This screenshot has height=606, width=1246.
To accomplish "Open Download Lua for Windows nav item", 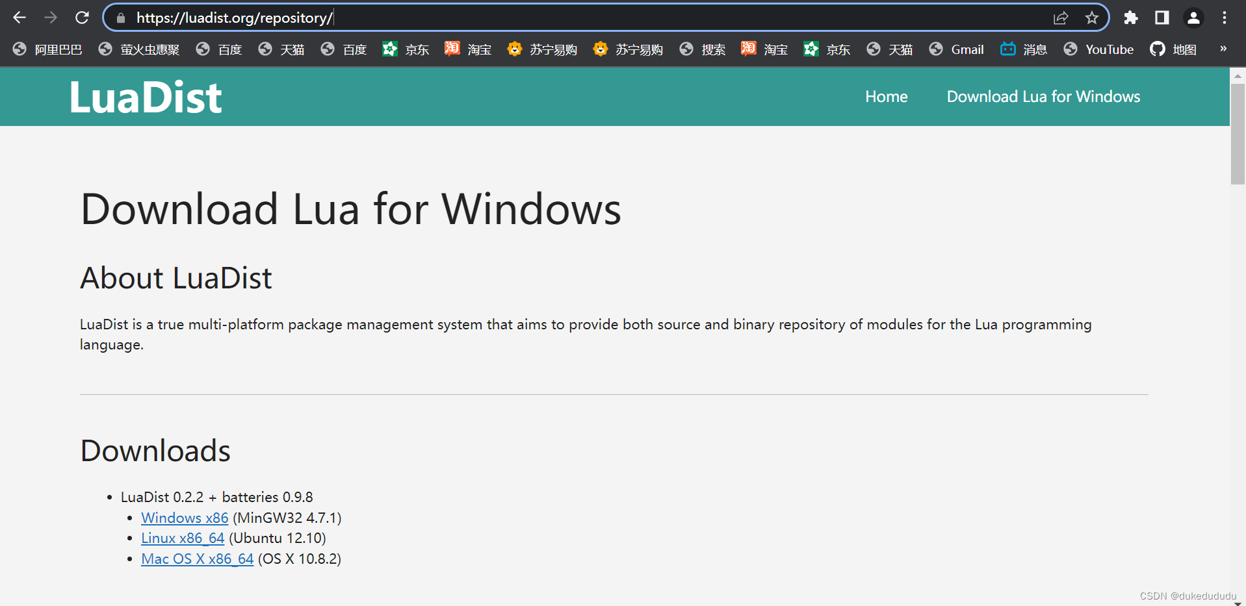I will 1043,97.
